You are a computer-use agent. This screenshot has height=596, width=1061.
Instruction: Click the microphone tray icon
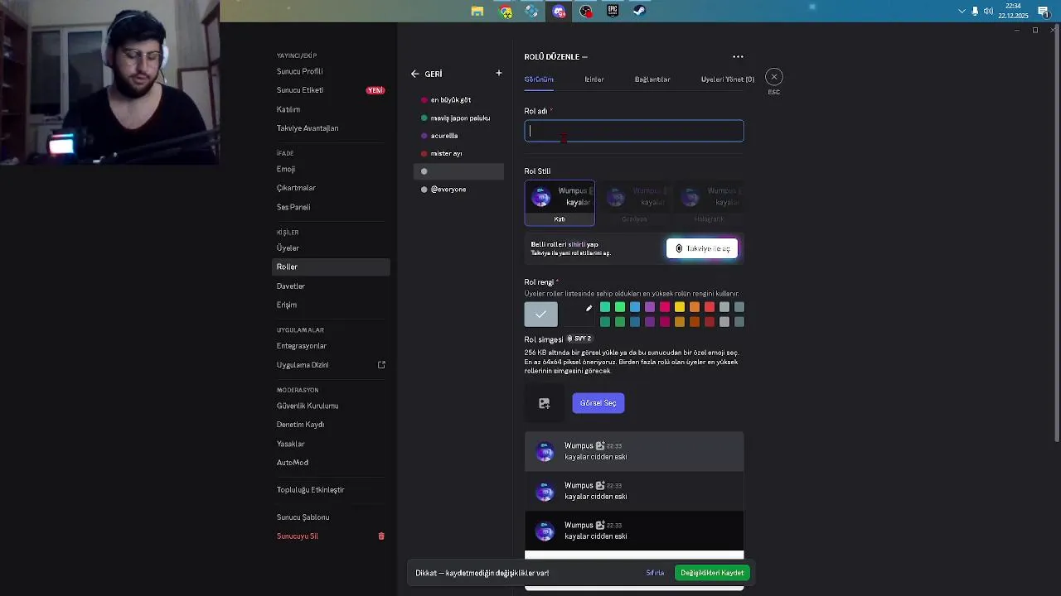pos(975,11)
